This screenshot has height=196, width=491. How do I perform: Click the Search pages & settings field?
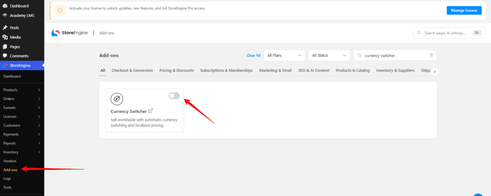point(448,33)
